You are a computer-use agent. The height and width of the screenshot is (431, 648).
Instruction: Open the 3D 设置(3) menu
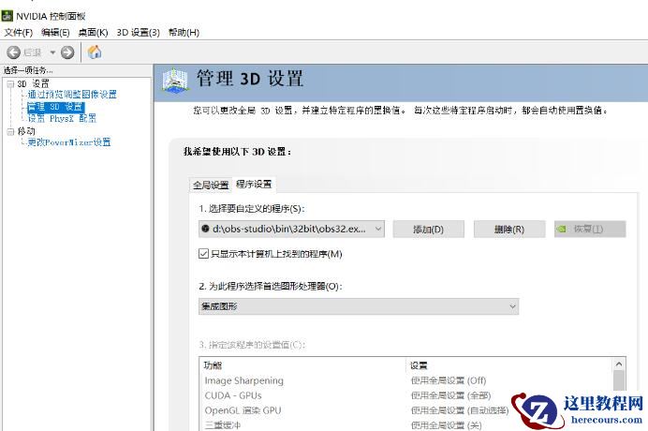tap(138, 32)
